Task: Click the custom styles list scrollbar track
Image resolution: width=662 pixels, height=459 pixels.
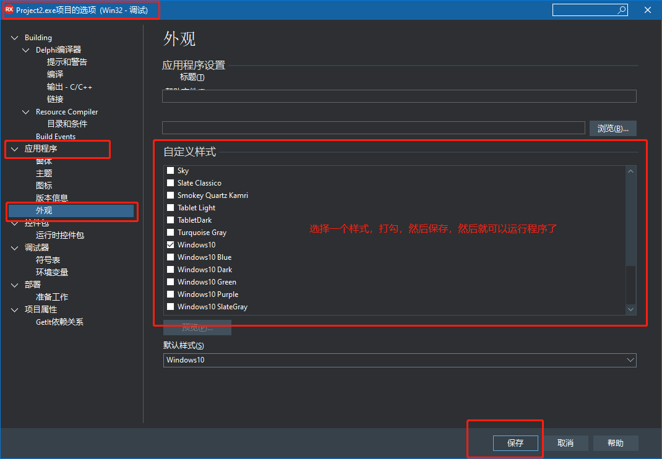Action: click(631, 285)
